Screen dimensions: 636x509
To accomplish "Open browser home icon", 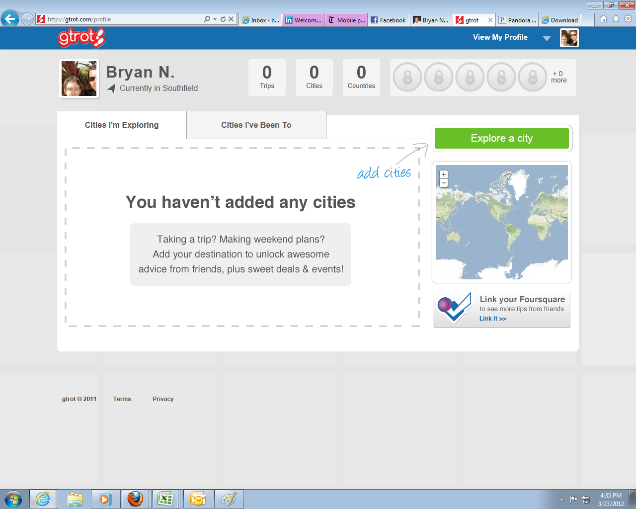I will click(x=603, y=19).
